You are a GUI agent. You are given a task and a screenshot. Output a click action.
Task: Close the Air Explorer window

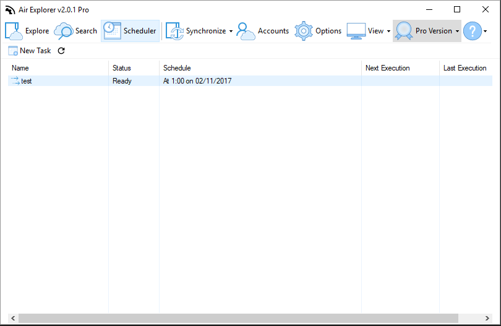pos(486,10)
